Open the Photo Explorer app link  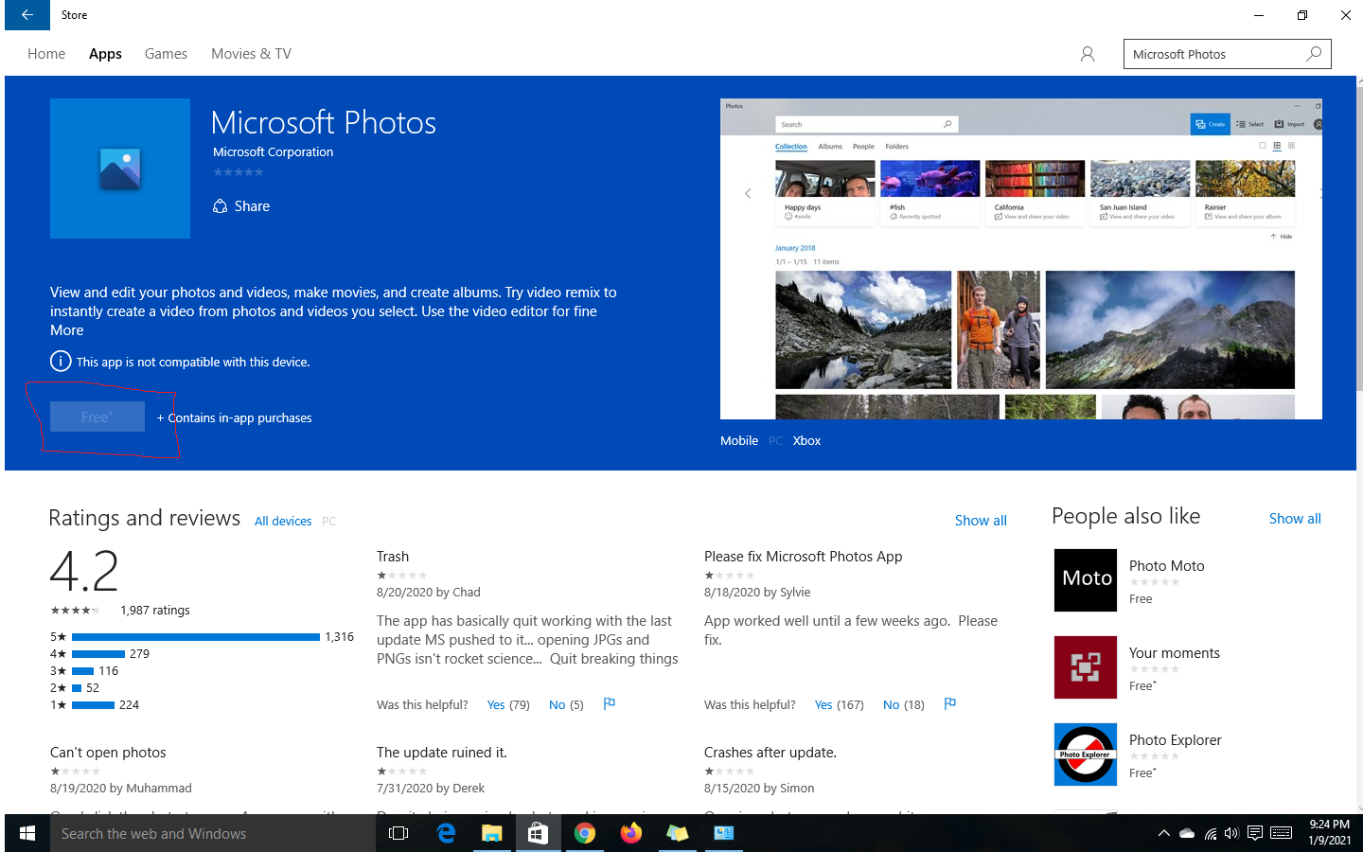[x=1175, y=740]
